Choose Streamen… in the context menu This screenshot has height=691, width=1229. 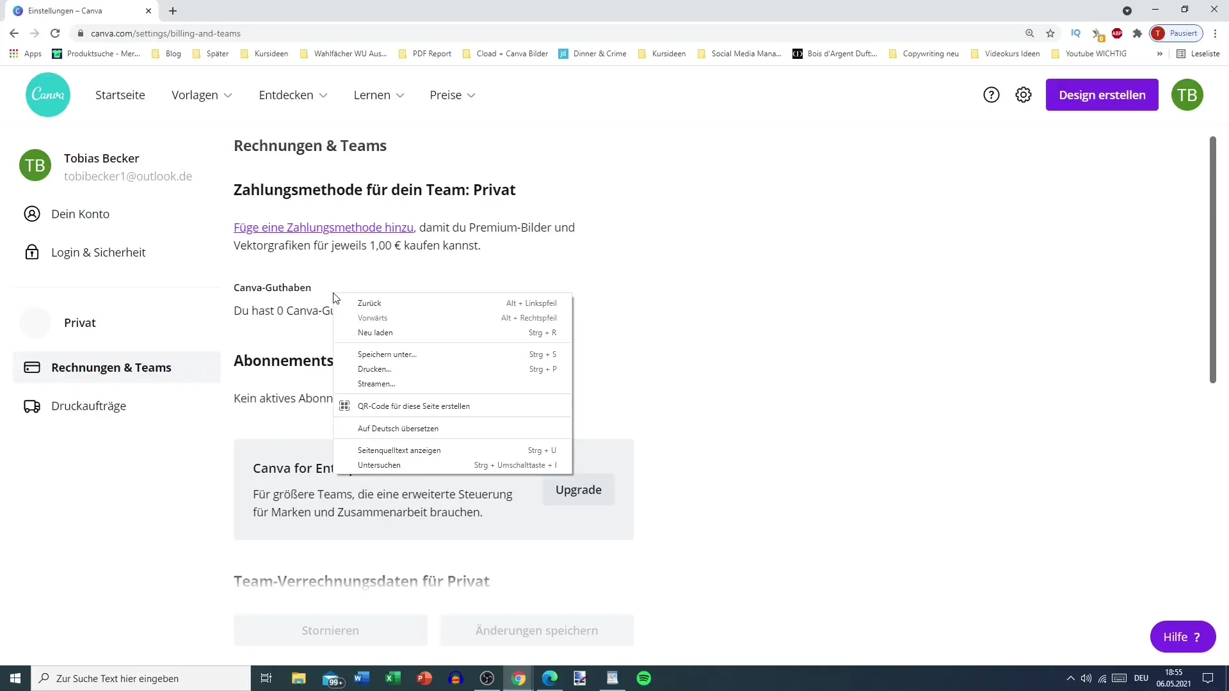pos(453,384)
